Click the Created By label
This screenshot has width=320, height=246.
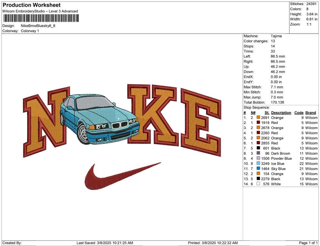click(x=12, y=243)
